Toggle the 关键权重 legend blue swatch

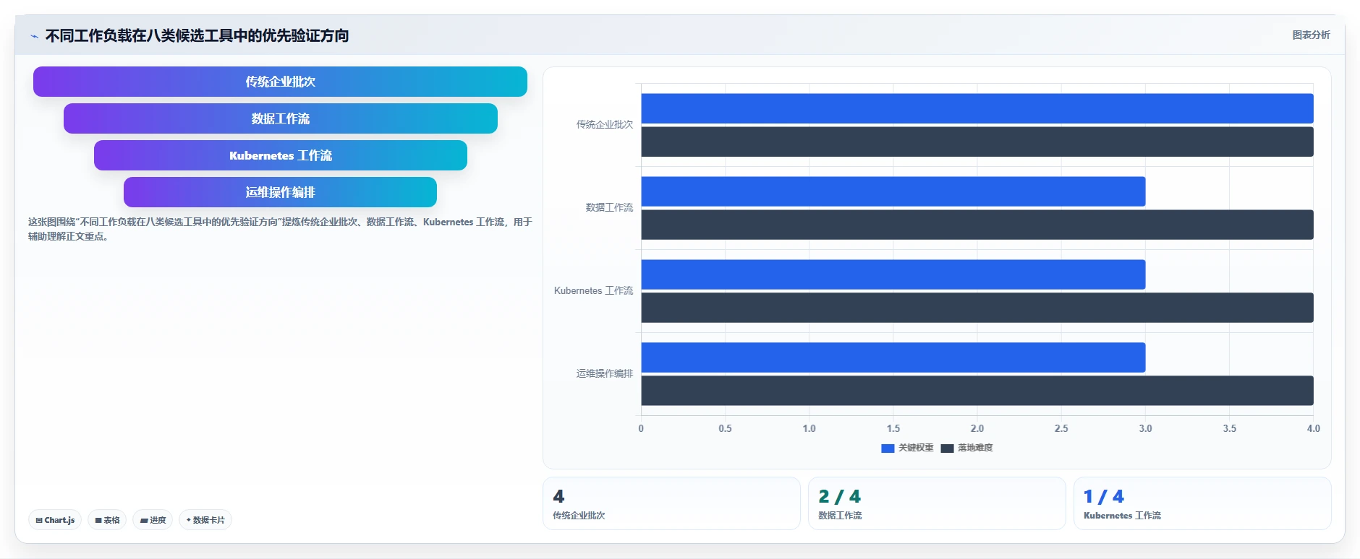pos(888,448)
